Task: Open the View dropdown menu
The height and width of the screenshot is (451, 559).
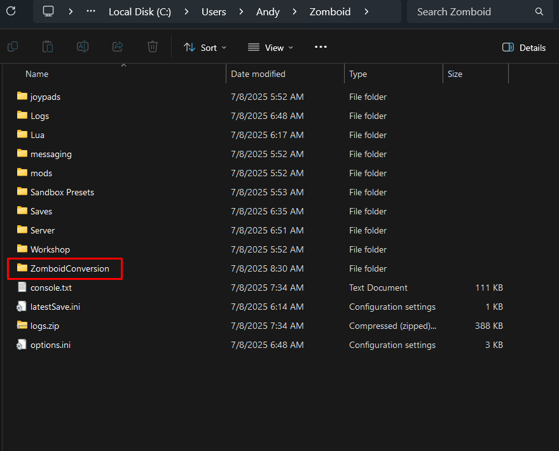Action: (270, 48)
